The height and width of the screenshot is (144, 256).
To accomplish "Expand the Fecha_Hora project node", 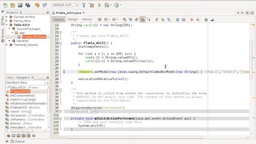I will pyautogui.click(x=7, y=21).
